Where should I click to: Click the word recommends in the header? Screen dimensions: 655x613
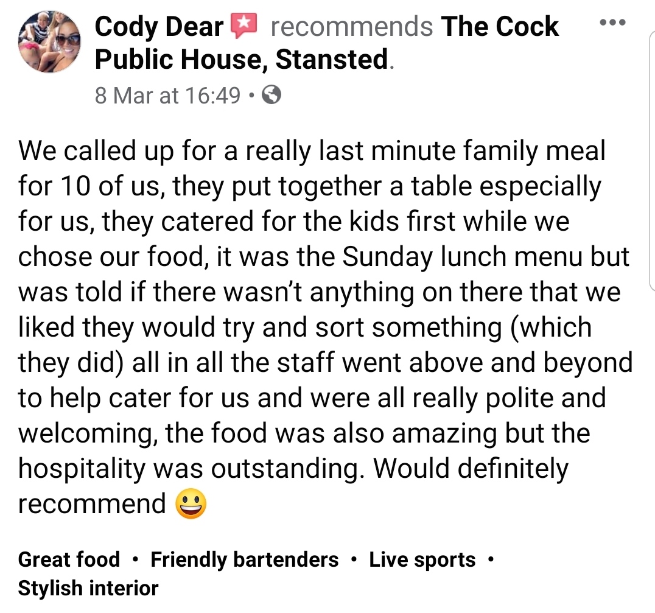[352, 26]
